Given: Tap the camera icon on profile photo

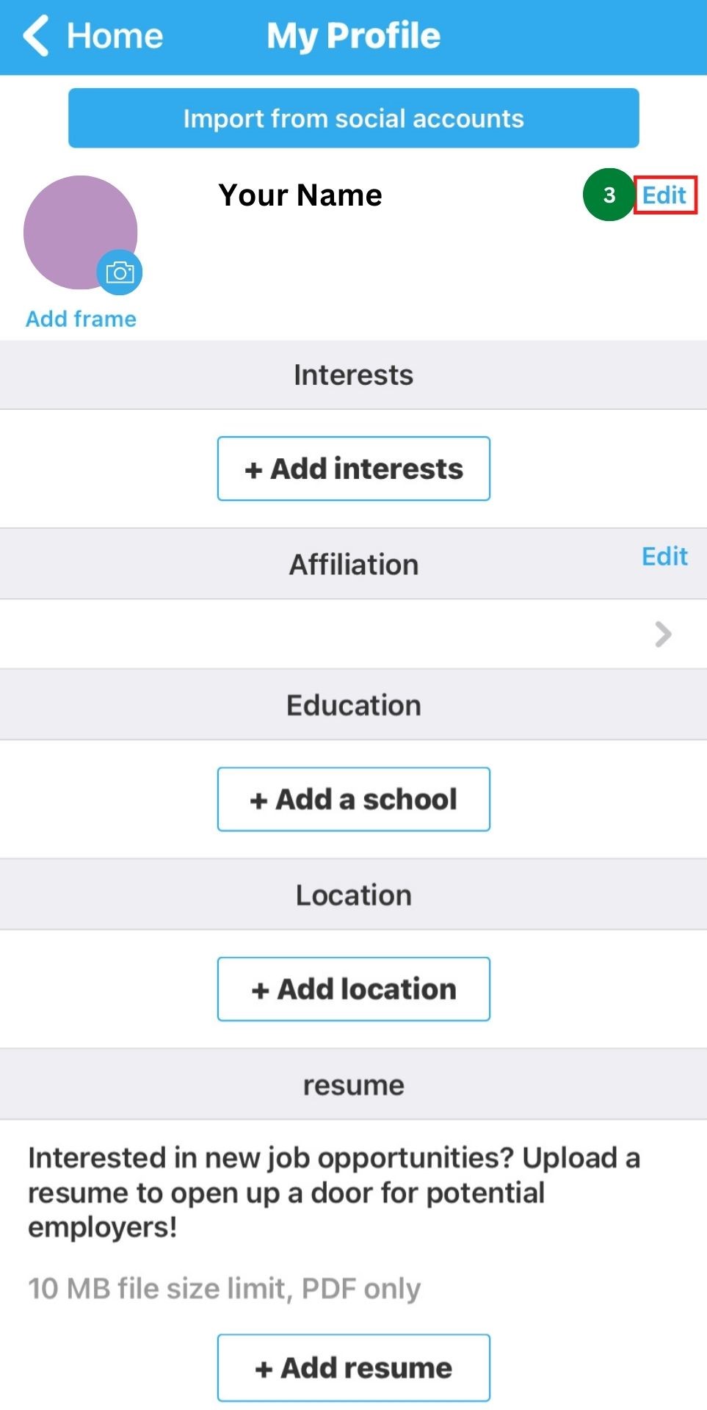Looking at the screenshot, I should click(x=120, y=273).
